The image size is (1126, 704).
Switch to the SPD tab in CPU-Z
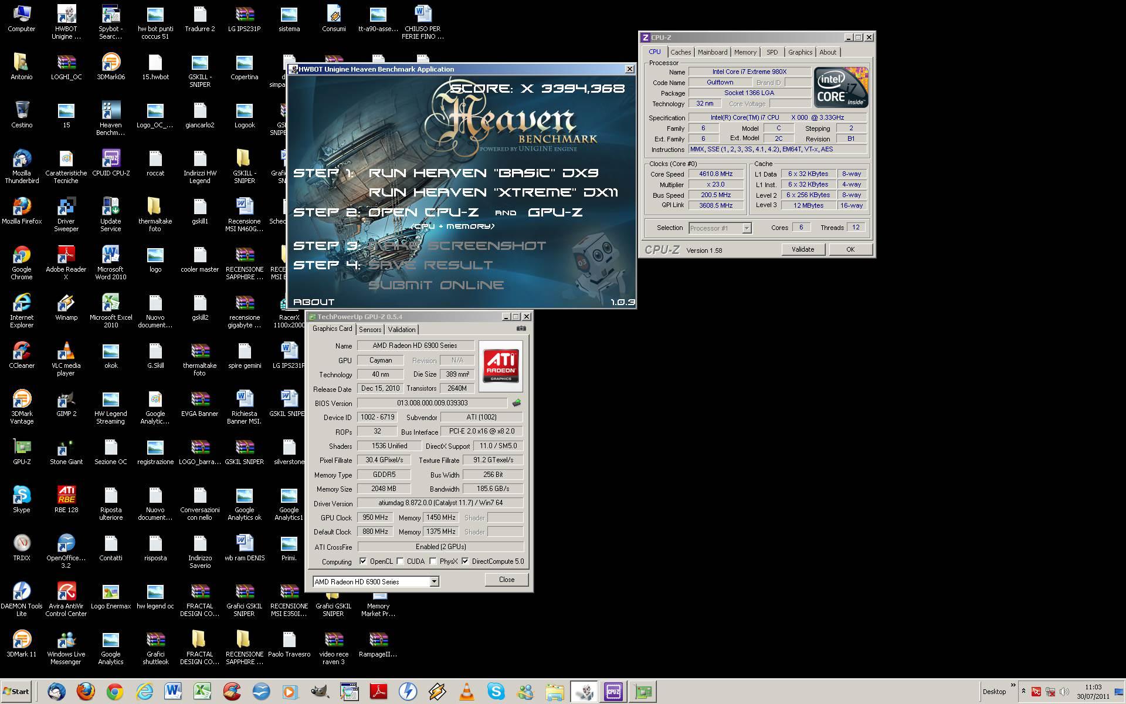(772, 52)
